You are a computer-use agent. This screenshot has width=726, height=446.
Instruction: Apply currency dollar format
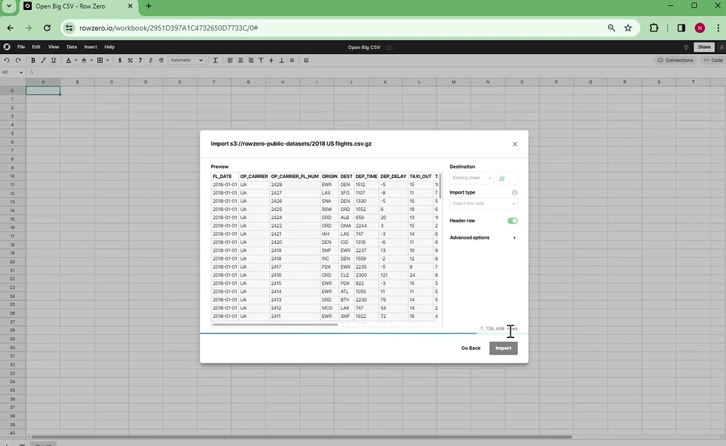pos(120,60)
